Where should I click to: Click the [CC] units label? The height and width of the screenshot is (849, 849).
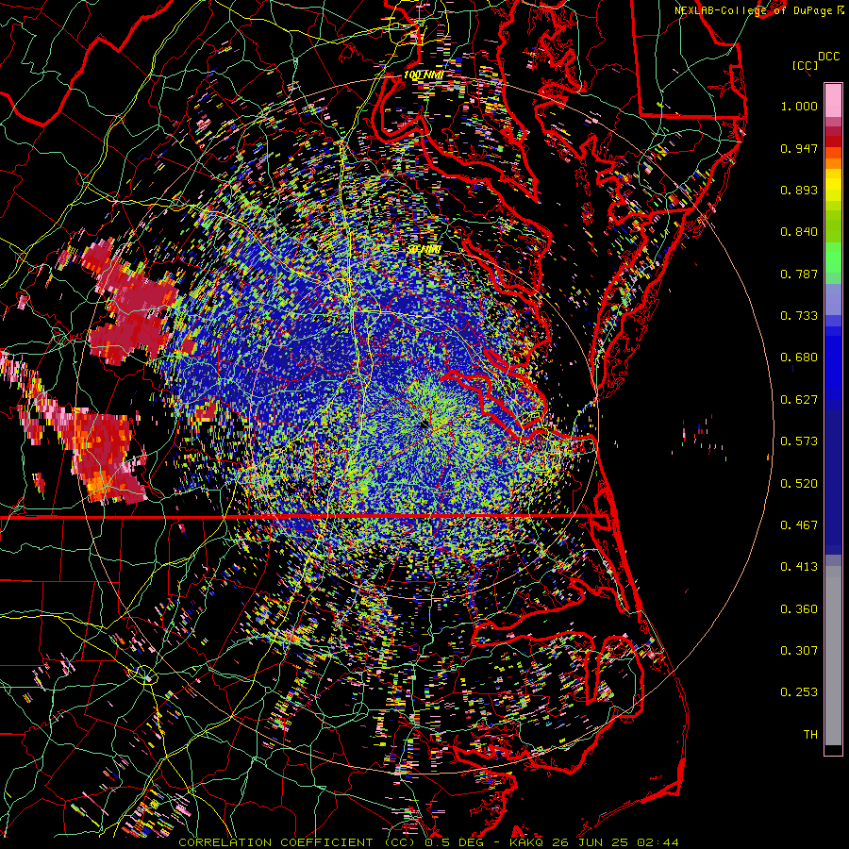805,65
